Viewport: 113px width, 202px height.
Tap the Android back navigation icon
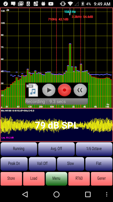pos(25,194)
